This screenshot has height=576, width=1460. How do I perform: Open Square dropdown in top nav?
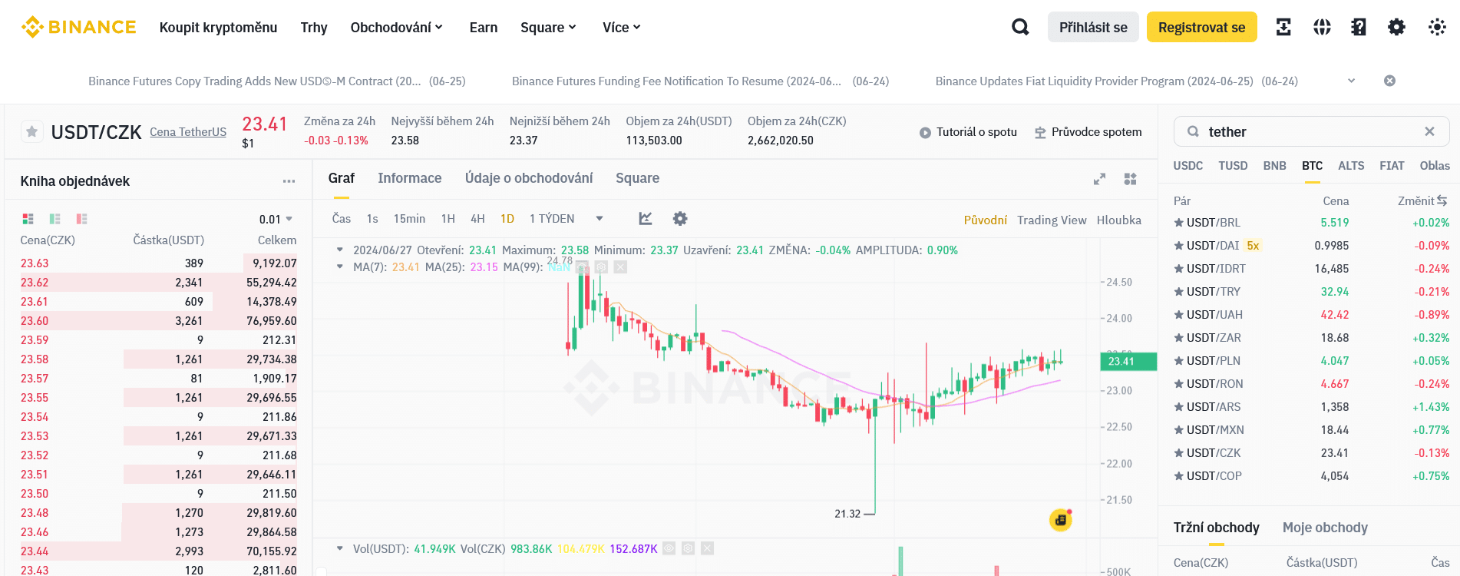(548, 28)
